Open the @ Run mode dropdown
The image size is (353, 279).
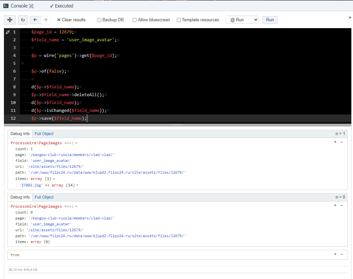pos(242,20)
